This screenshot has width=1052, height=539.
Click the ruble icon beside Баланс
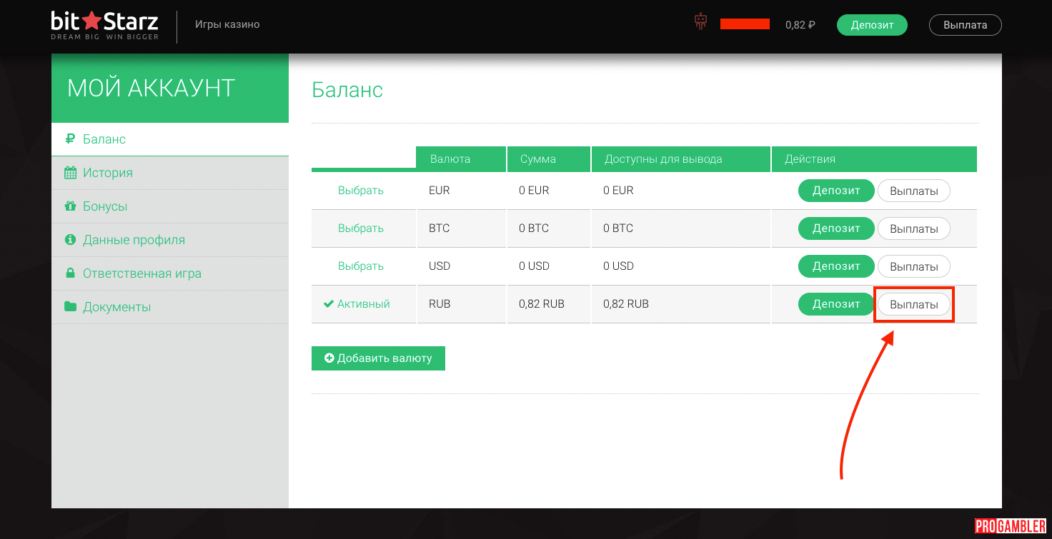pos(70,139)
